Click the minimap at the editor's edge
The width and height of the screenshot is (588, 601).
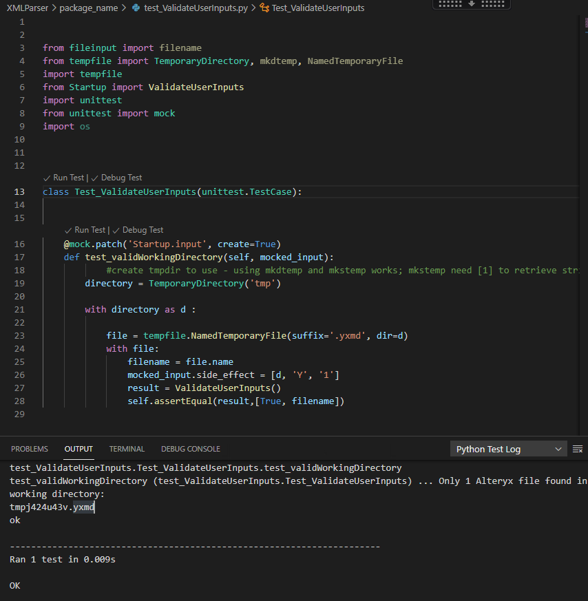pyautogui.click(x=586, y=23)
